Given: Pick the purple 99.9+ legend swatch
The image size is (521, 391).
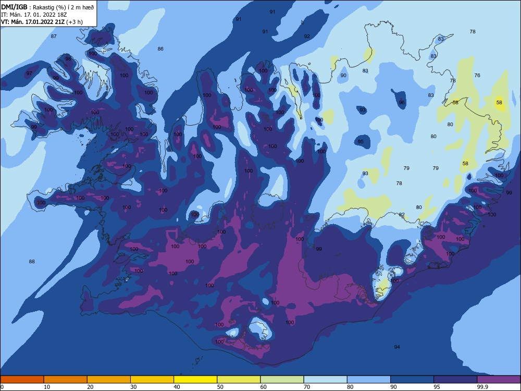Looking at the screenshot, I should point(499,380).
